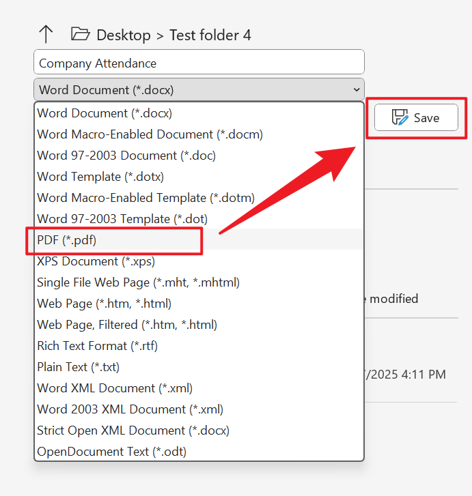Click the modified column header
The width and height of the screenshot is (472, 496).
(393, 299)
